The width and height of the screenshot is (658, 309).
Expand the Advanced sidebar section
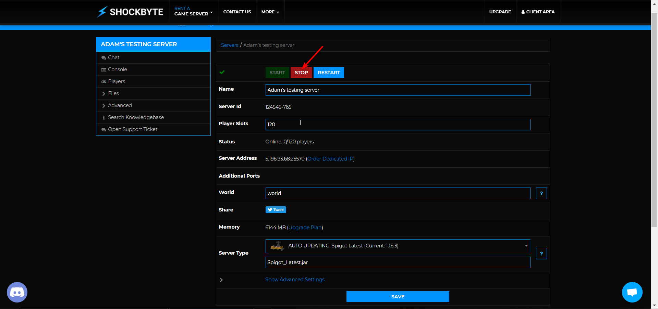coord(153,105)
